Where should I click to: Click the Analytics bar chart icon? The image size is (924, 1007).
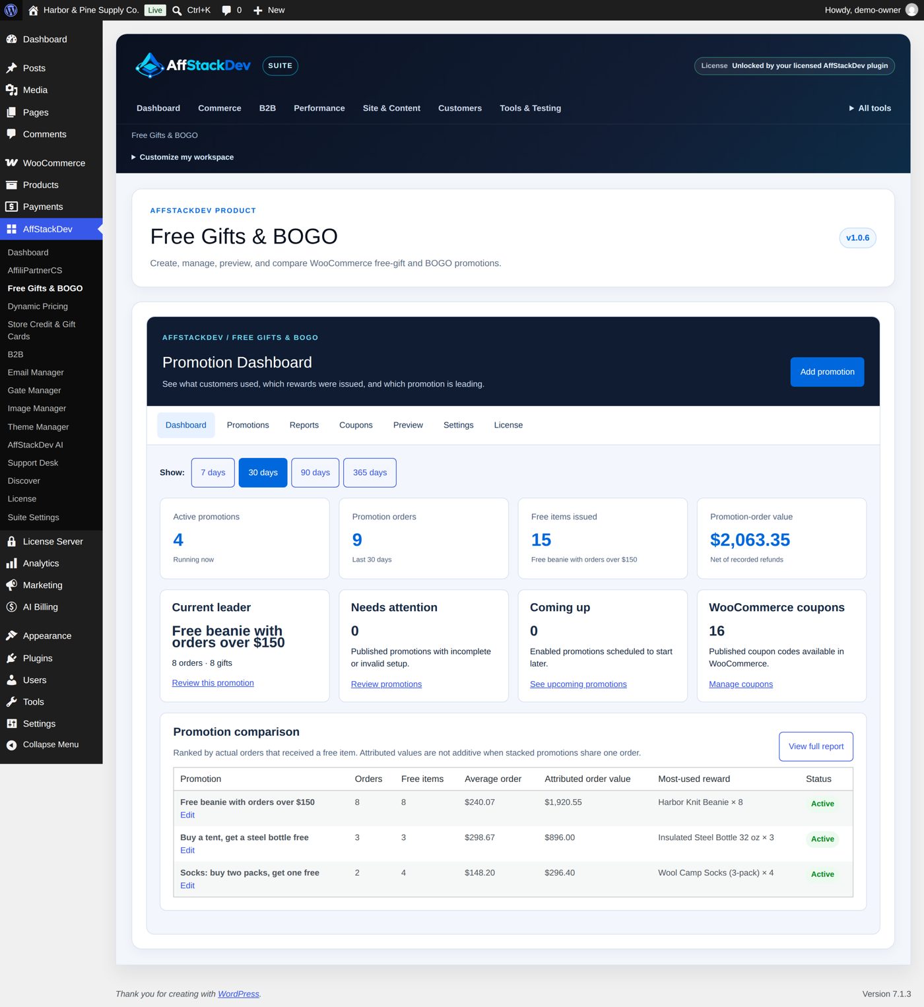pos(11,563)
